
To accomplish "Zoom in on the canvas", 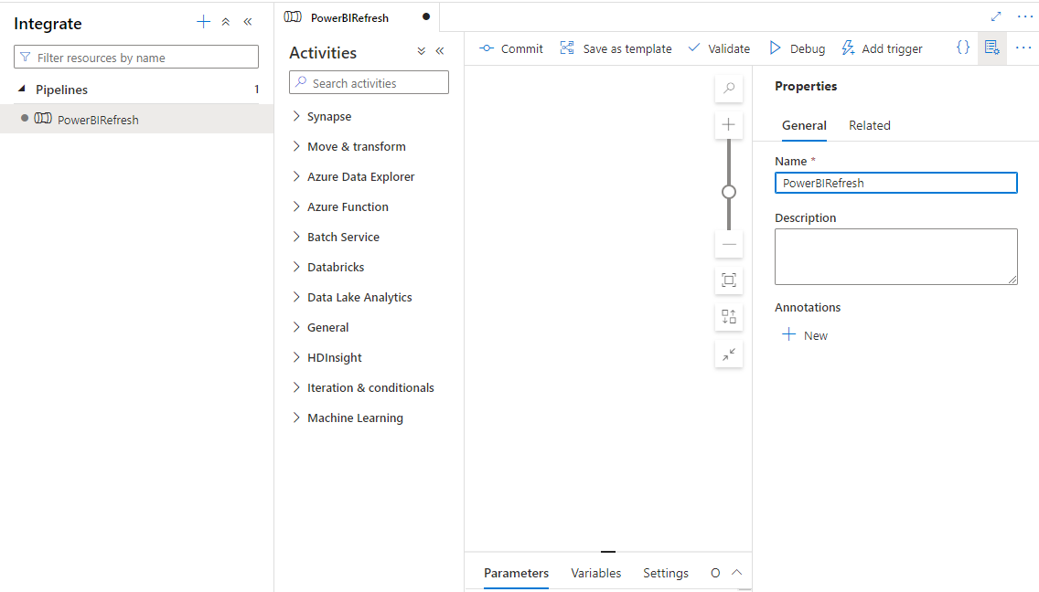I will (x=729, y=124).
